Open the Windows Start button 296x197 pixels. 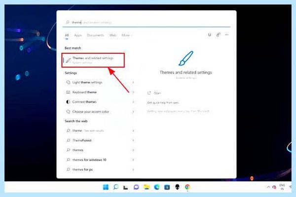(106, 187)
